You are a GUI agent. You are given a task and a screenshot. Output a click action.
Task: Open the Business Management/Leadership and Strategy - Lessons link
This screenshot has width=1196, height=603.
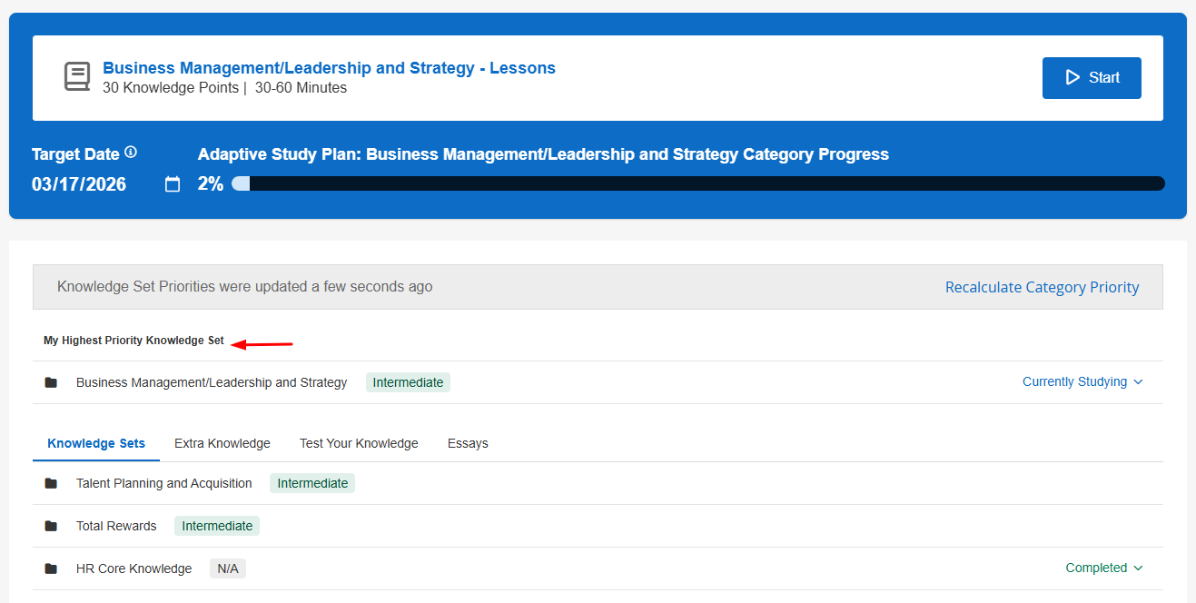coord(329,68)
